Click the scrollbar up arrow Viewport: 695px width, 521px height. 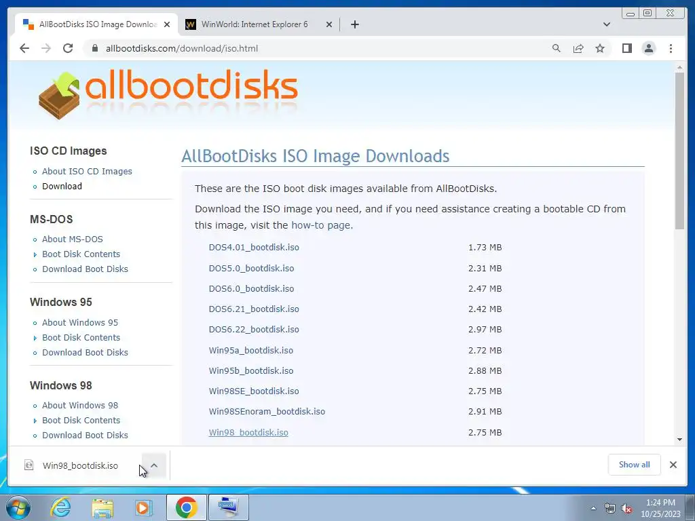(x=679, y=67)
